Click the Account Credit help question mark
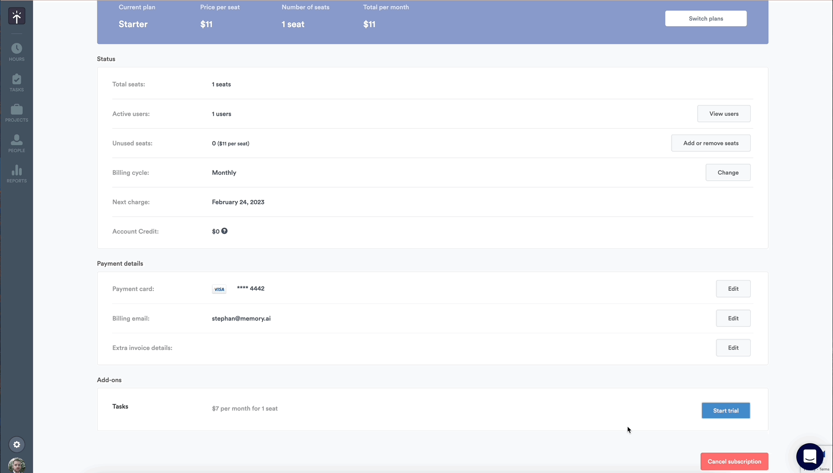Image resolution: width=833 pixels, height=473 pixels. click(x=225, y=231)
